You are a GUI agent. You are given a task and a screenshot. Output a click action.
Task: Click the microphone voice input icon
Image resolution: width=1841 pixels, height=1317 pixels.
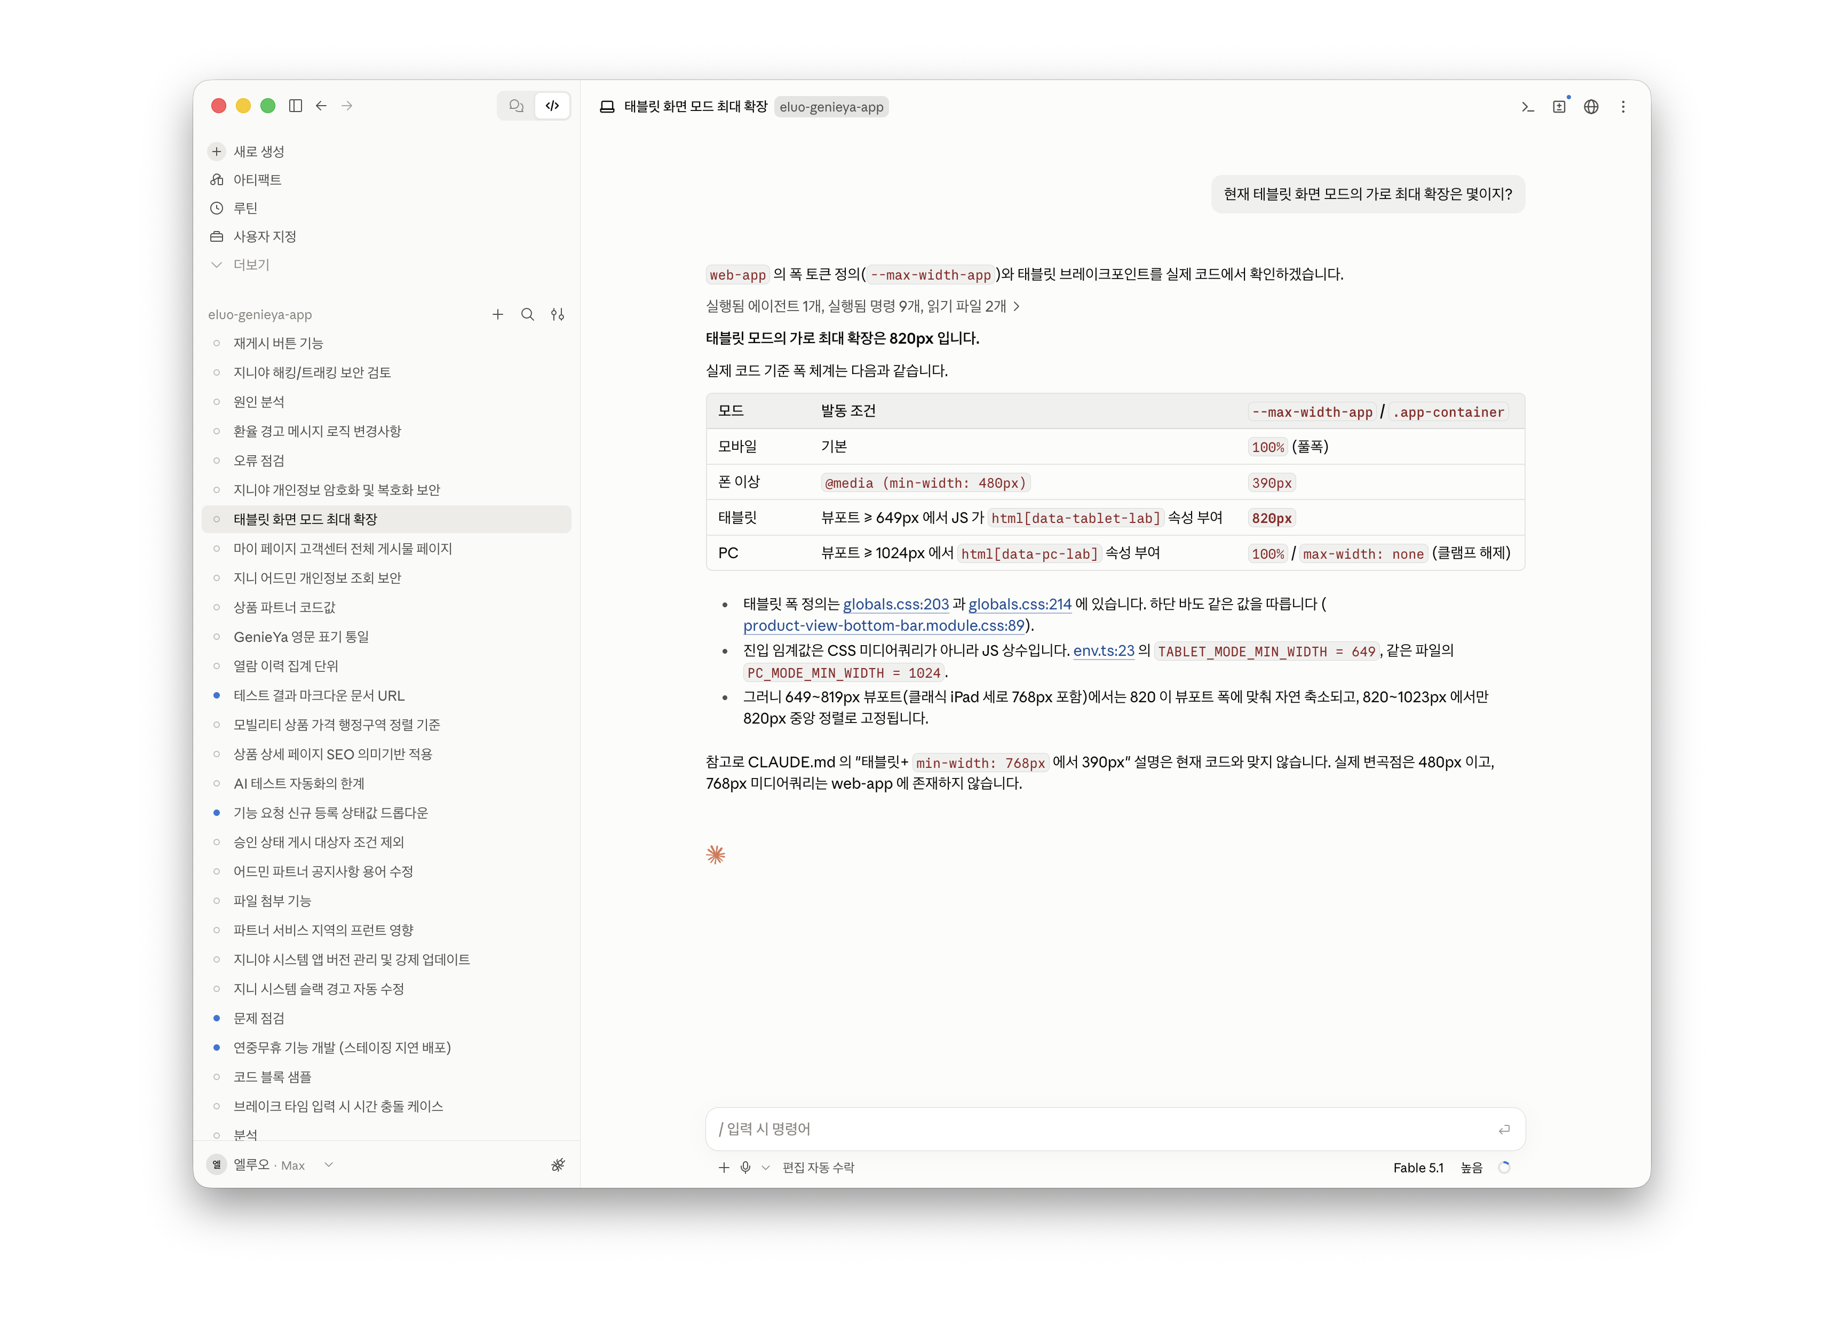(745, 1167)
